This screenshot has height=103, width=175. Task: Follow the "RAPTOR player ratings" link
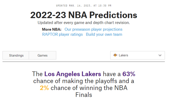(x=62, y=34)
